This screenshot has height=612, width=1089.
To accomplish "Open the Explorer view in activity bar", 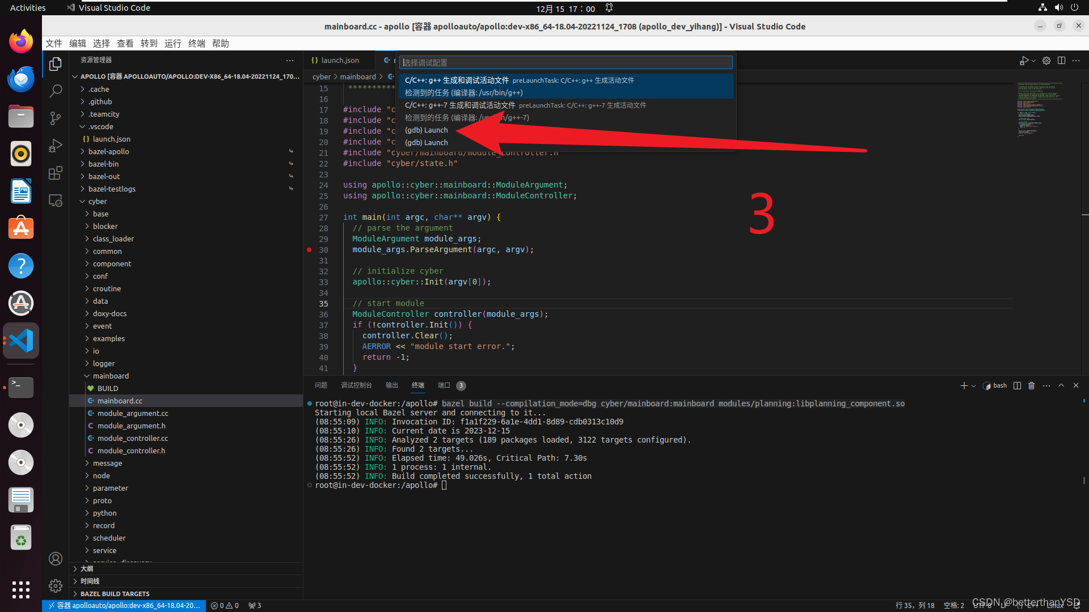I will [x=56, y=64].
